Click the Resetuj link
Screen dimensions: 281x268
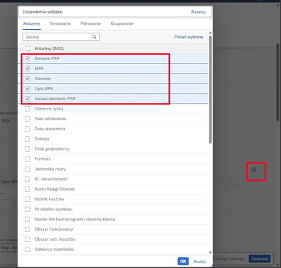[198, 12]
